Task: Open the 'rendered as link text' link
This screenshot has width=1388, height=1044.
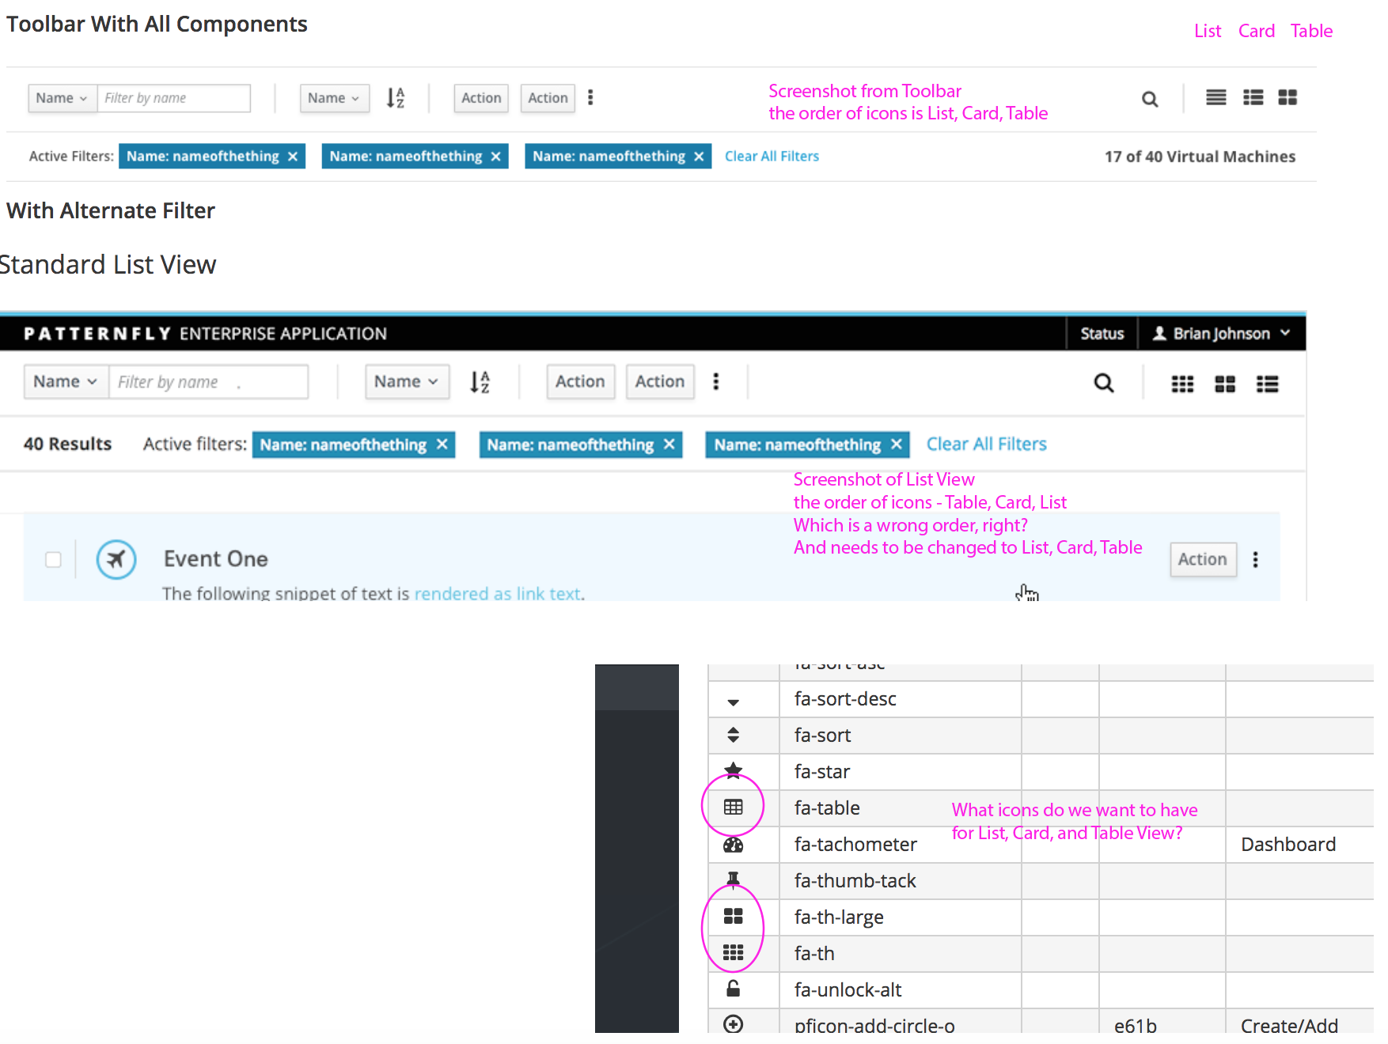Action: (499, 593)
